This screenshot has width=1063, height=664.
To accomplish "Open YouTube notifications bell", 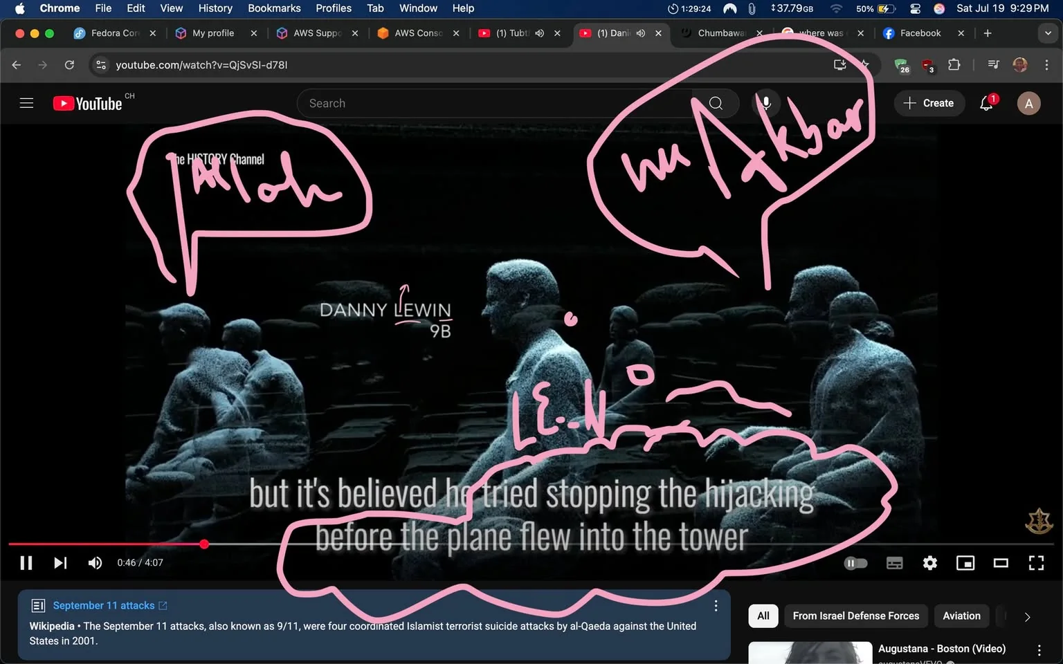I will [x=987, y=103].
